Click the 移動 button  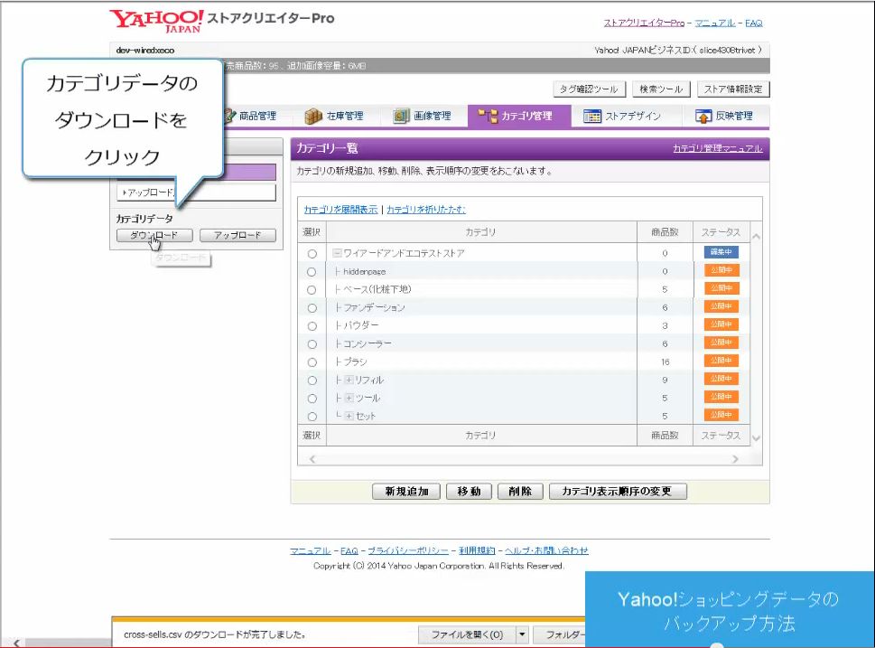click(469, 492)
